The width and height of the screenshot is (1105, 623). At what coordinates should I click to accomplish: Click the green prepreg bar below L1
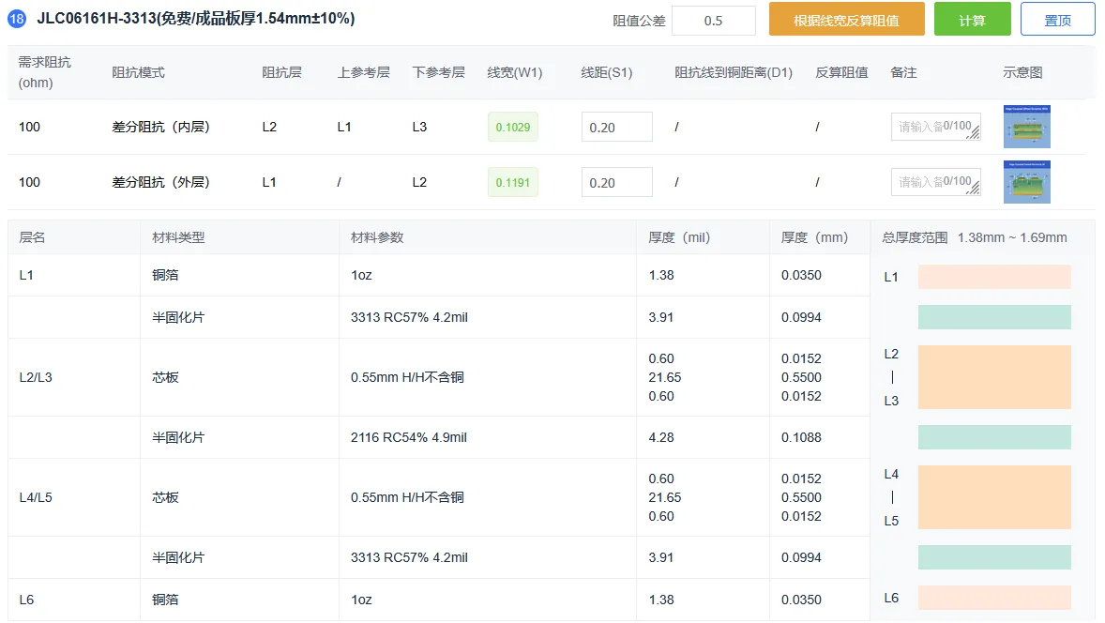tap(994, 317)
